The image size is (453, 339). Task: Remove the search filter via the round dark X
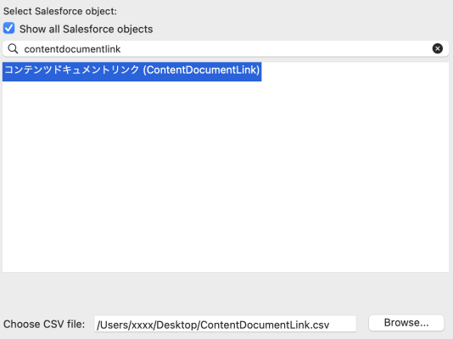click(x=438, y=48)
